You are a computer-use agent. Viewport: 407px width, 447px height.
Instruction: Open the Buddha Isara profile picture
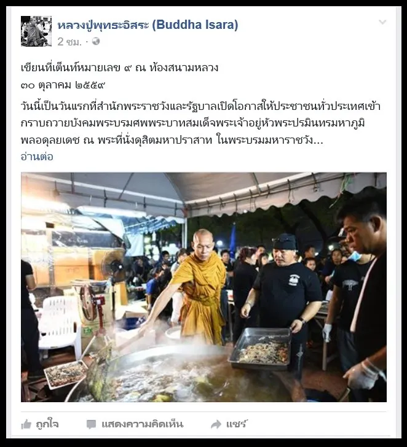[x=36, y=31]
